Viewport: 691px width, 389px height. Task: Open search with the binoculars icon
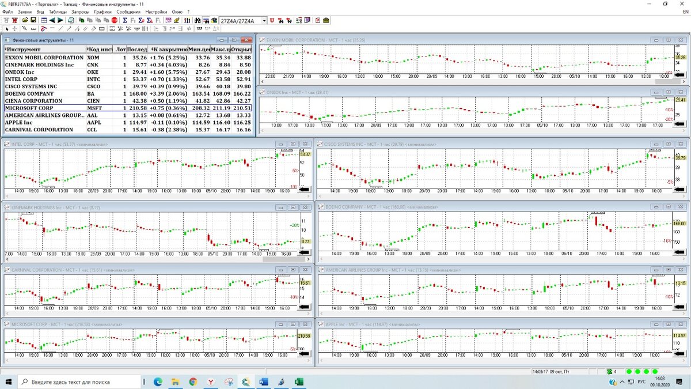pos(198,20)
